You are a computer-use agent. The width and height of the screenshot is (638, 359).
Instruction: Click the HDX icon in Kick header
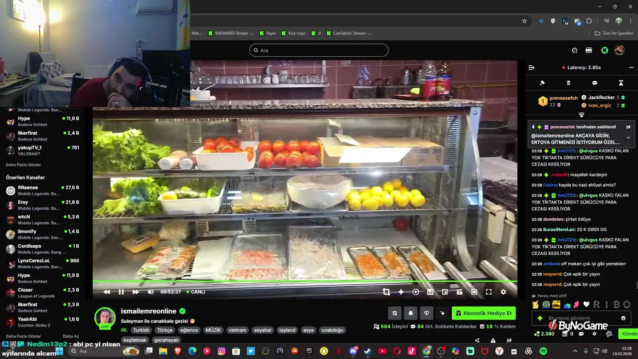click(589, 50)
